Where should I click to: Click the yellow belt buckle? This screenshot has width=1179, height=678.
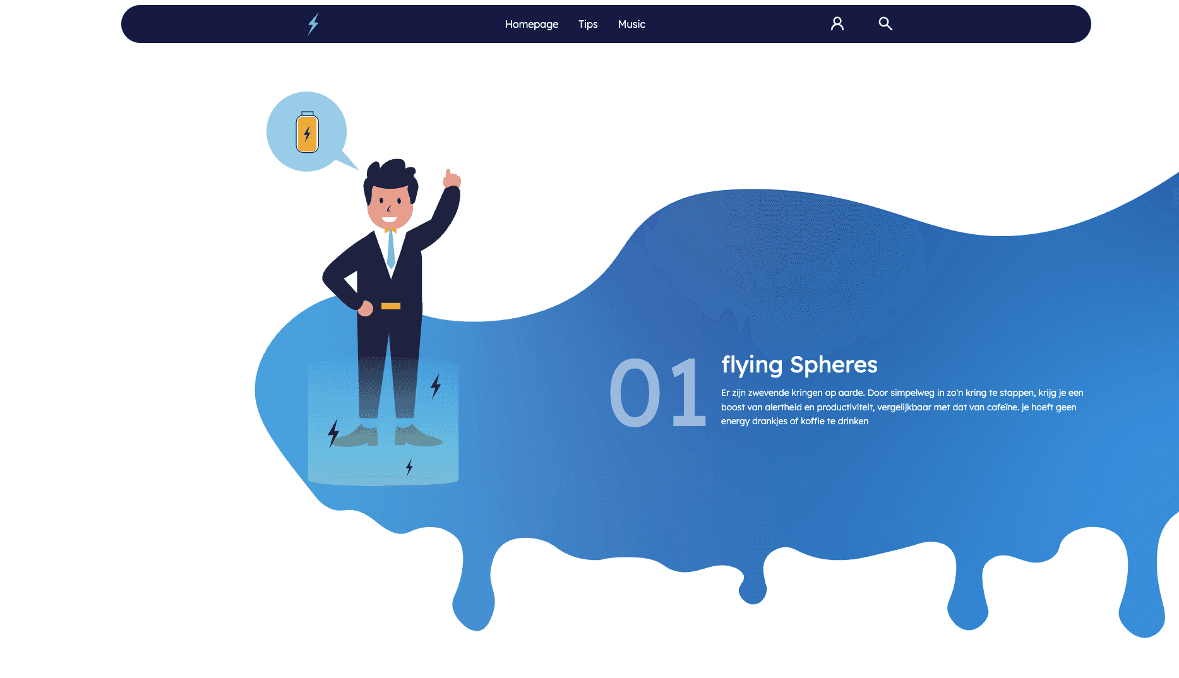391,306
